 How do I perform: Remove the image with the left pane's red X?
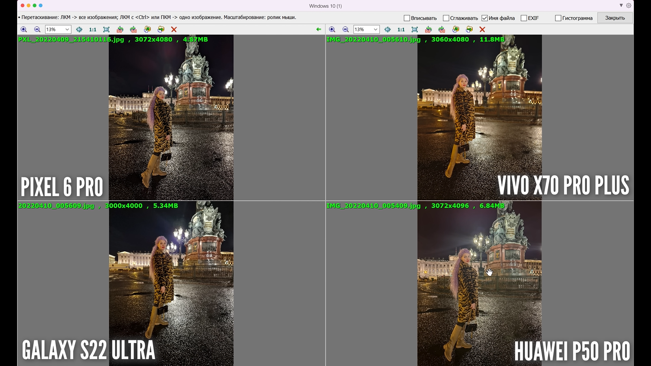point(174,29)
